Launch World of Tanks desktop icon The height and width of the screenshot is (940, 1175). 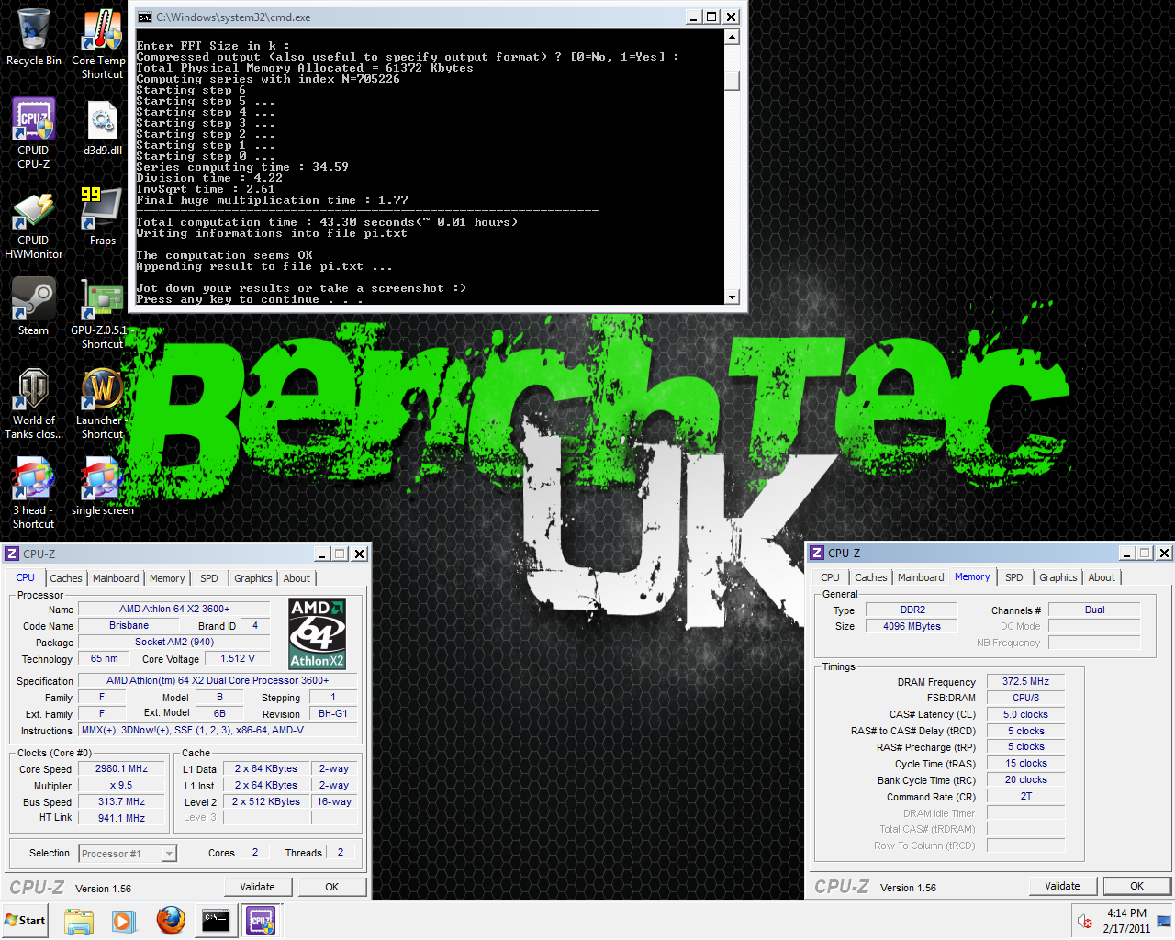[34, 403]
